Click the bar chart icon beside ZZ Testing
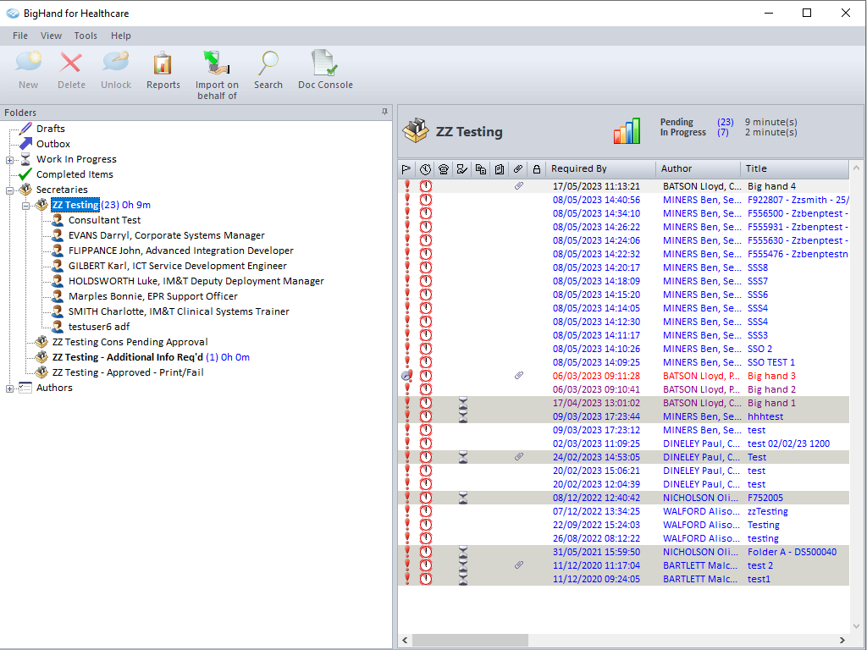867x650 pixels. tap(627, 131)
